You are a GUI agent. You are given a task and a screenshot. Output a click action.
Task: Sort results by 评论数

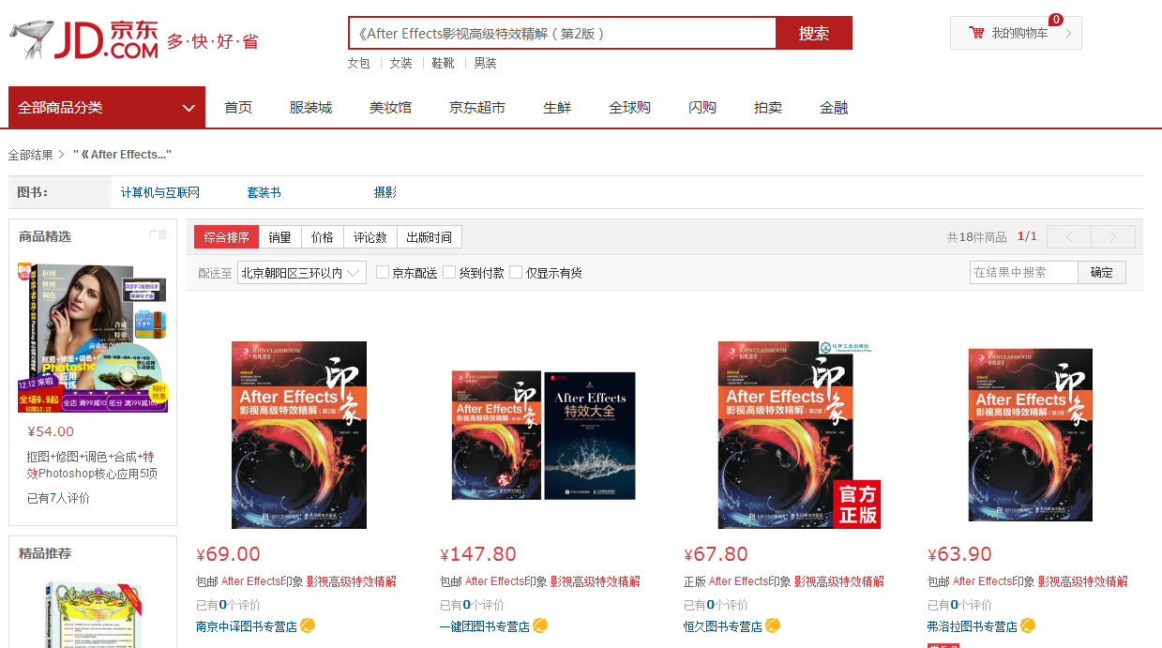click(370, 237)
